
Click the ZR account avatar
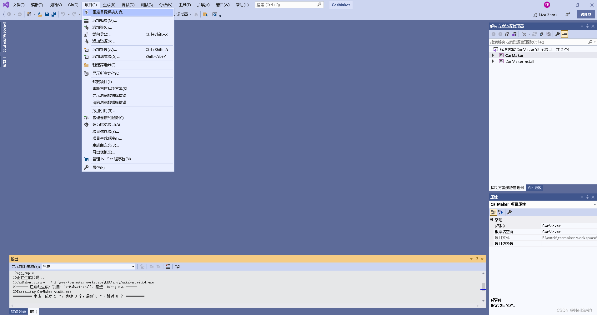547,5
